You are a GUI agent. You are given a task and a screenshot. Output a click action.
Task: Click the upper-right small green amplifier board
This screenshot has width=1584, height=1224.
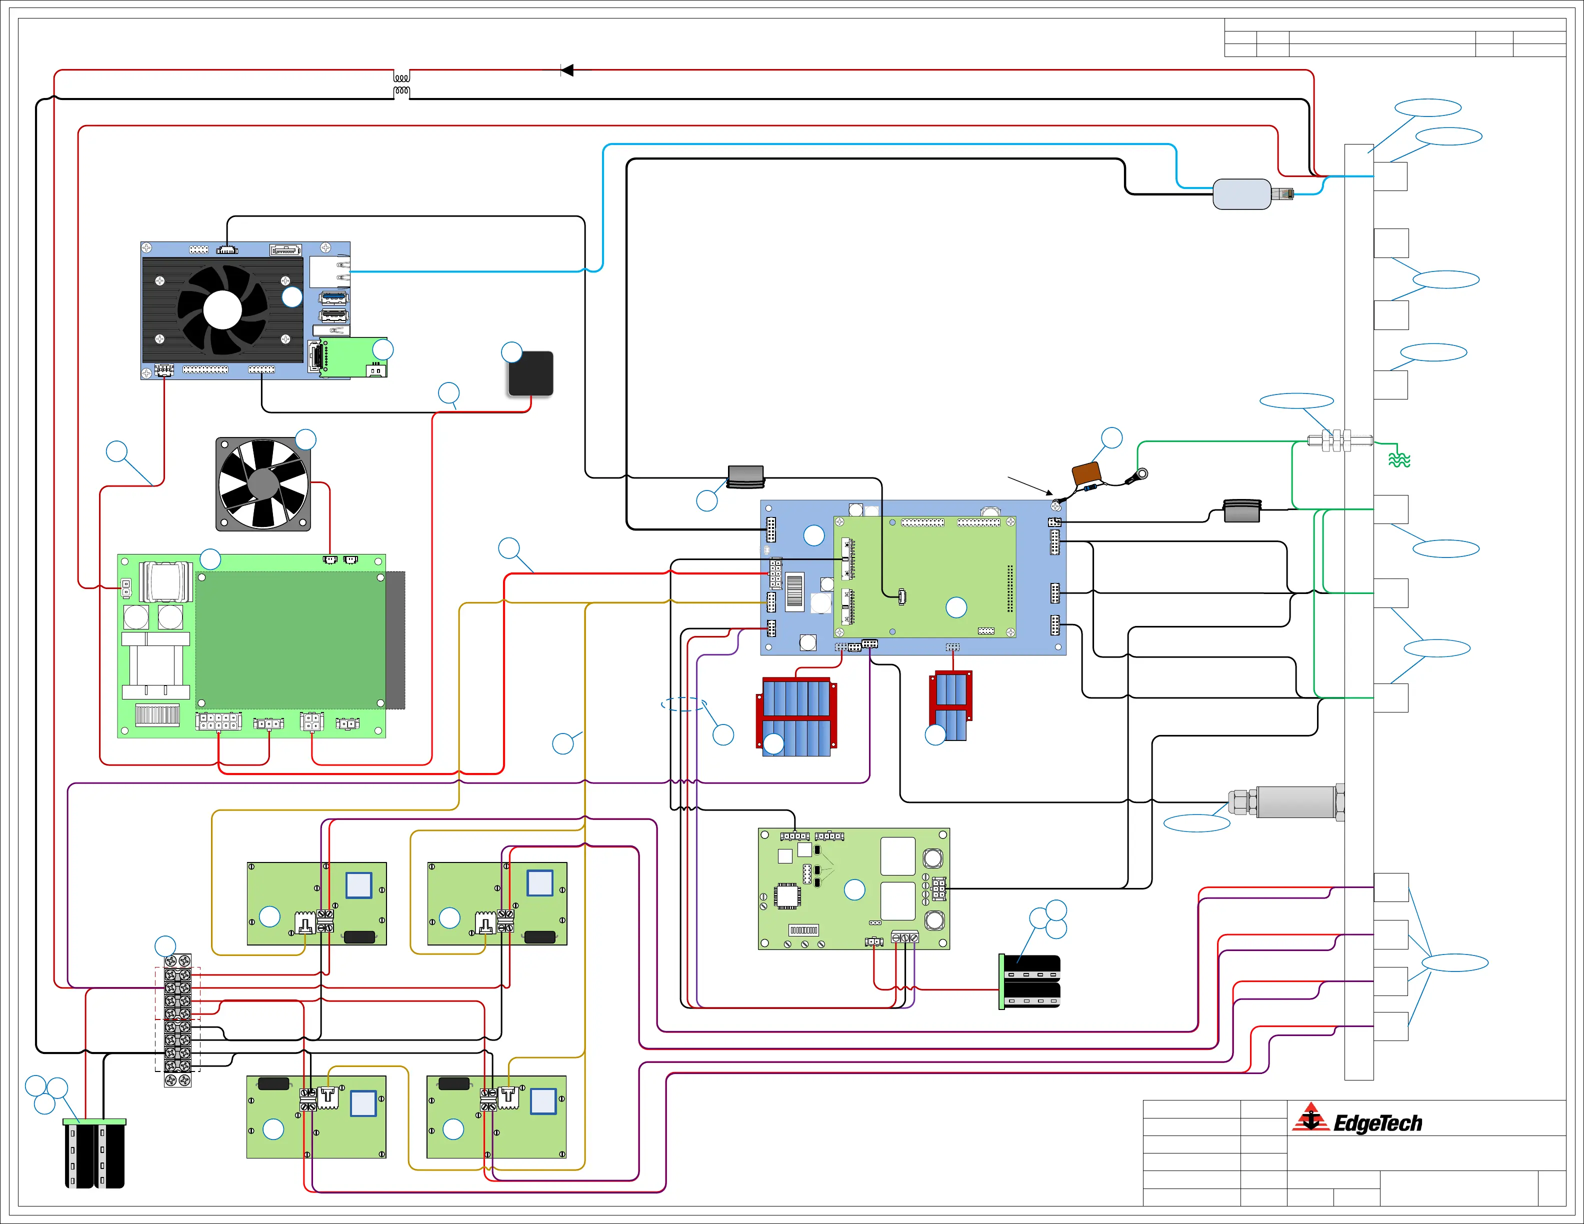point(497,903)
